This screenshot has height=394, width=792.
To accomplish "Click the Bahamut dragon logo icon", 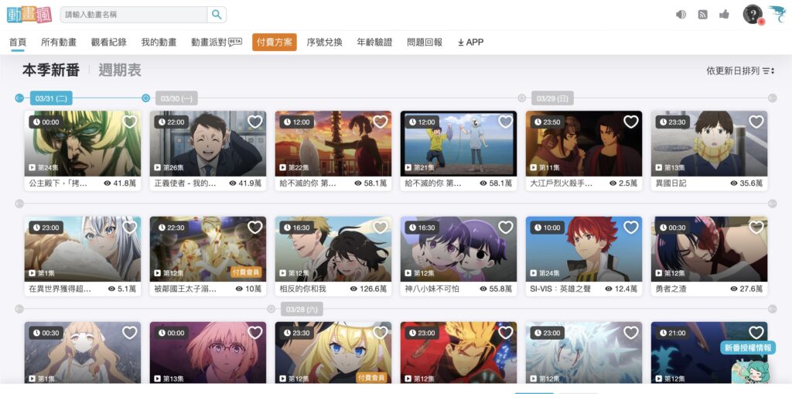I will [x=777, y=14].
